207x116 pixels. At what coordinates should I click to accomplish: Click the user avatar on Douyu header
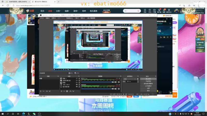pos(176,11)
